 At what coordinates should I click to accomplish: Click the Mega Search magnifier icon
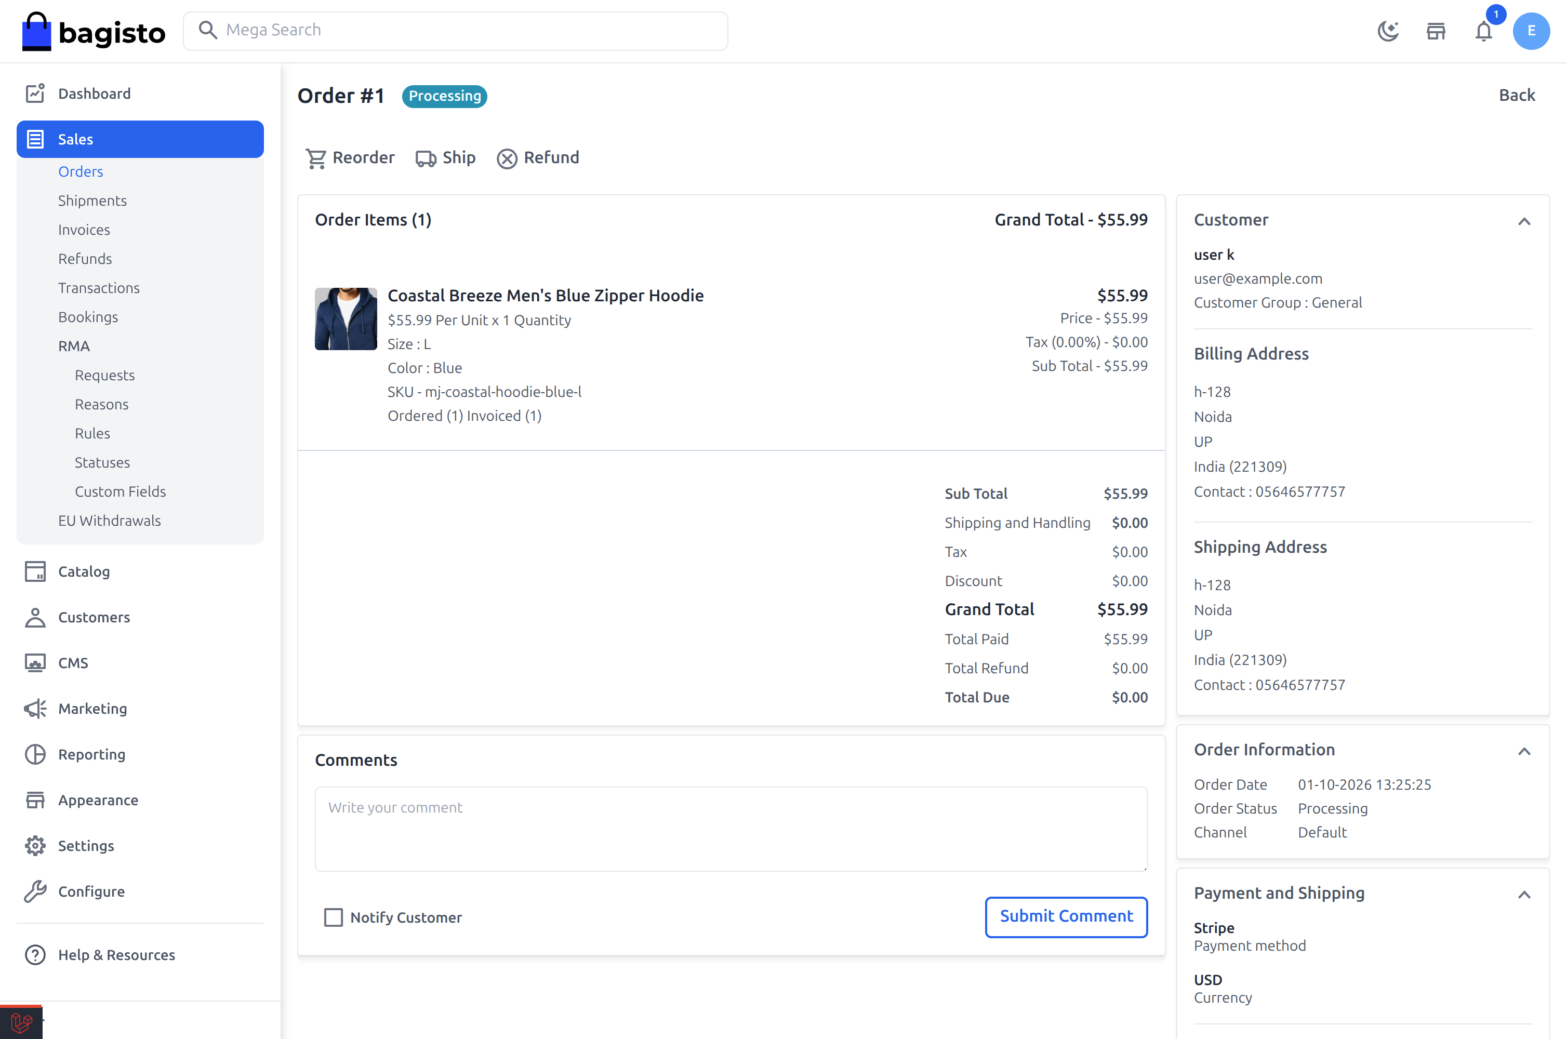[208, 30]
